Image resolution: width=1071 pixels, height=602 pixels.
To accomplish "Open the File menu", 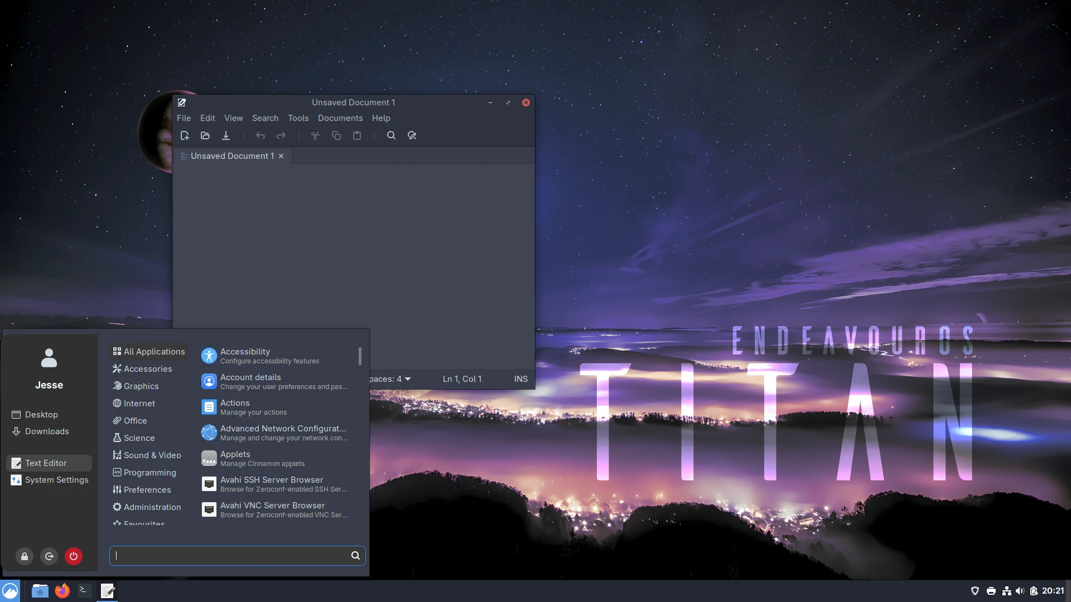I will pyautogui.click(x=184, y=118).
